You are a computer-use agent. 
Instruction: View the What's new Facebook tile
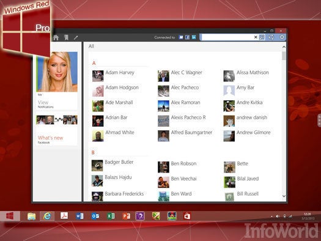(x=57, y=130)
